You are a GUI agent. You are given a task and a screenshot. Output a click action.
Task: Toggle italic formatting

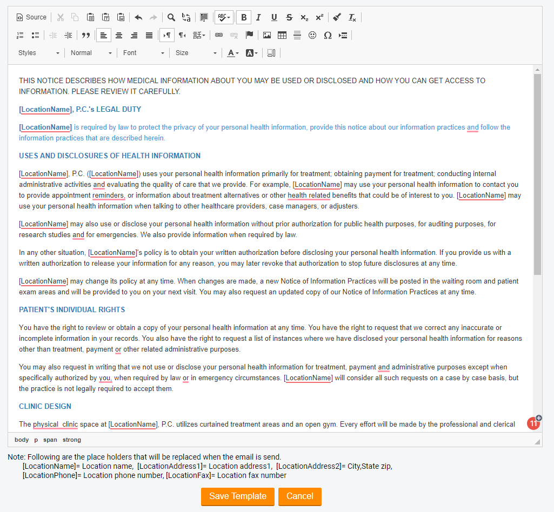[x=259, y=17]
